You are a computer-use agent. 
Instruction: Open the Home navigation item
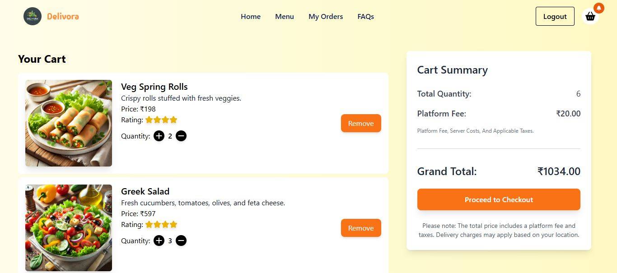pyautogui.click(x=251, y=16)
